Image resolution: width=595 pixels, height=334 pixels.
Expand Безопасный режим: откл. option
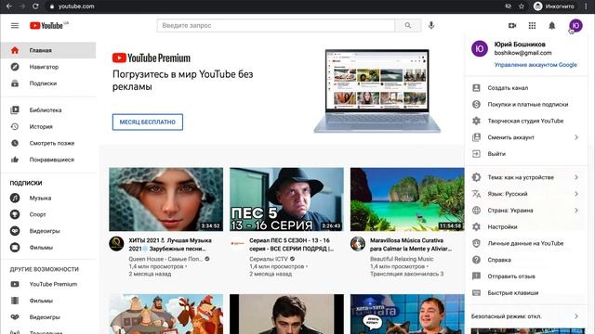526,316
